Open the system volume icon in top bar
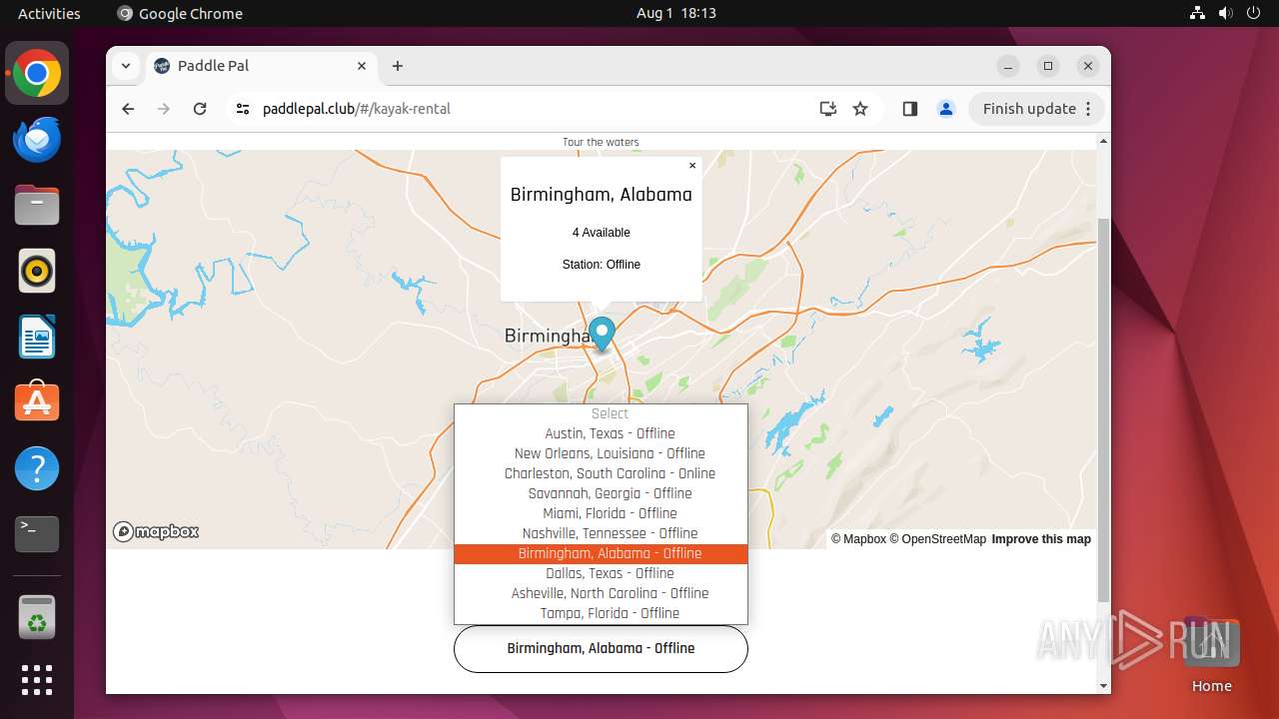Screen dimensions: 1279x719 pos(1226,13)
